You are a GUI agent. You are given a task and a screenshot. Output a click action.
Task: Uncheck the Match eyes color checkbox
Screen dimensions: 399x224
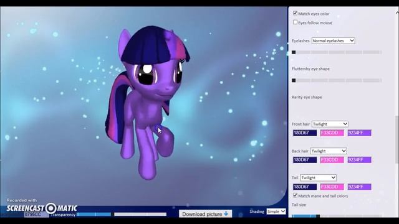(x=295, y=13)
